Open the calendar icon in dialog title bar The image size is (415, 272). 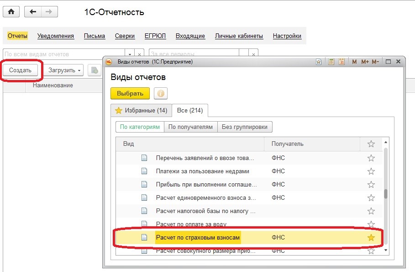(341, 62)
